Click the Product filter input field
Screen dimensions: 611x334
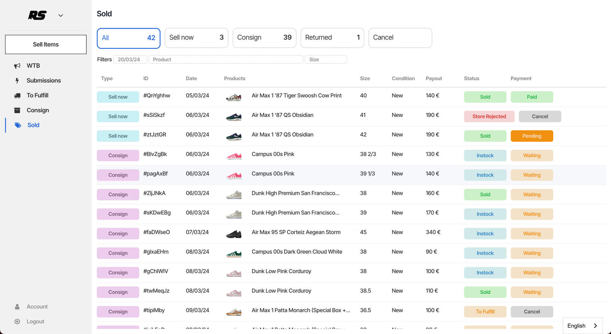coord(225,59)
